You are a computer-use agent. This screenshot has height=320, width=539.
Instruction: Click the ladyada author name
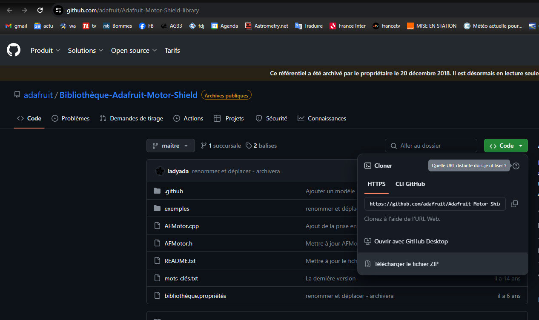(178, 171)
